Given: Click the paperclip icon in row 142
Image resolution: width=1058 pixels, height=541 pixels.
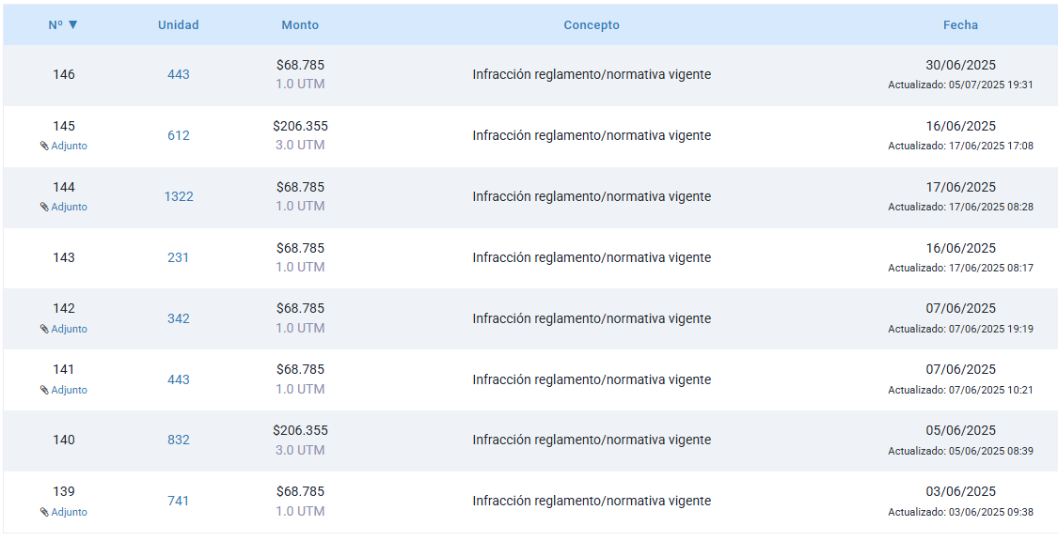Looking at the screenshot, I should [x=44, y=330].
